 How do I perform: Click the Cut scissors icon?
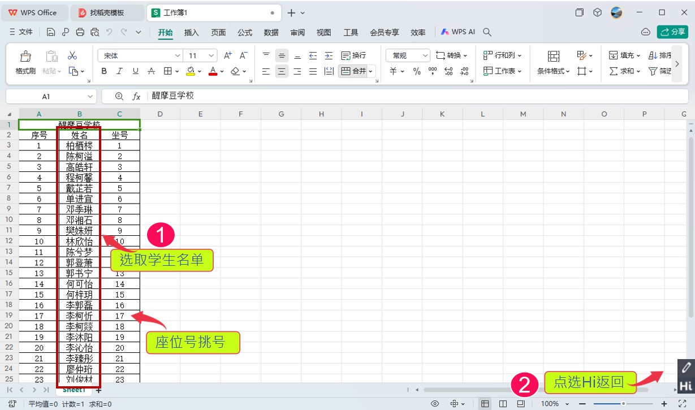pos(72,56)
